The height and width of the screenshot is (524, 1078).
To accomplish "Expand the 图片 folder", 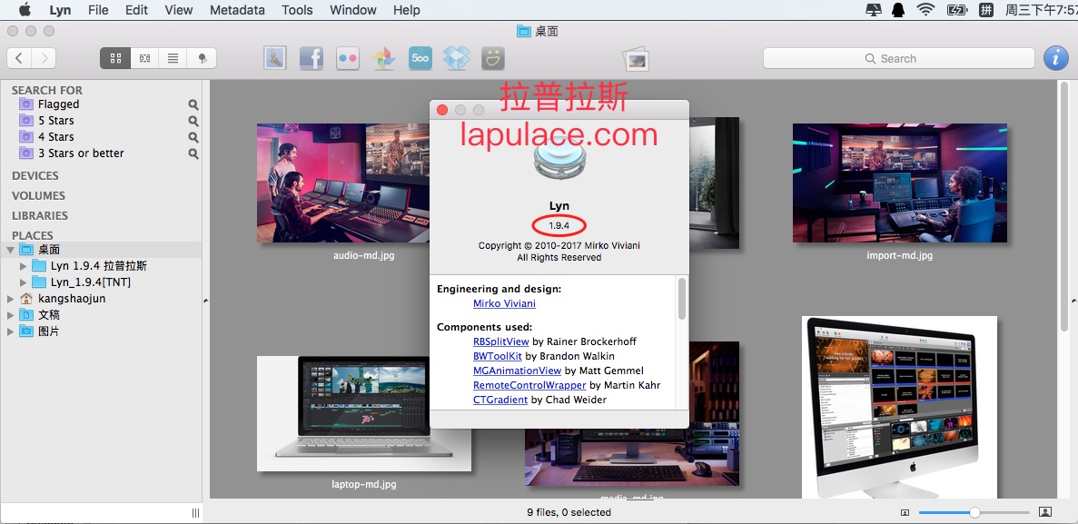I will 10,331.
